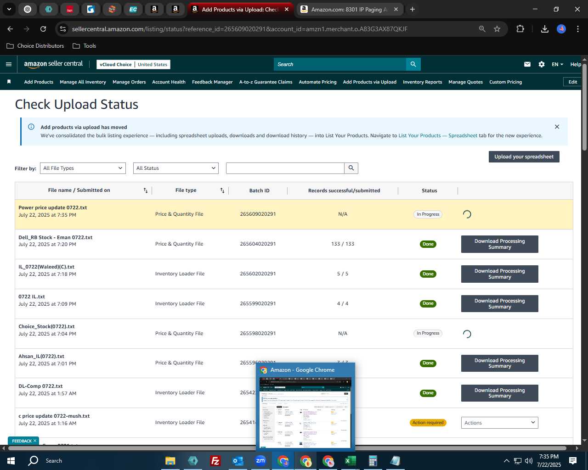Click the Action required status badge
This screenshot has height=470, width=588.
pyautogui.click(x=428, y=423)
